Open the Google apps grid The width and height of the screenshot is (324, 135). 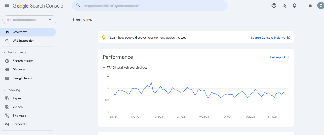point(310,5)
